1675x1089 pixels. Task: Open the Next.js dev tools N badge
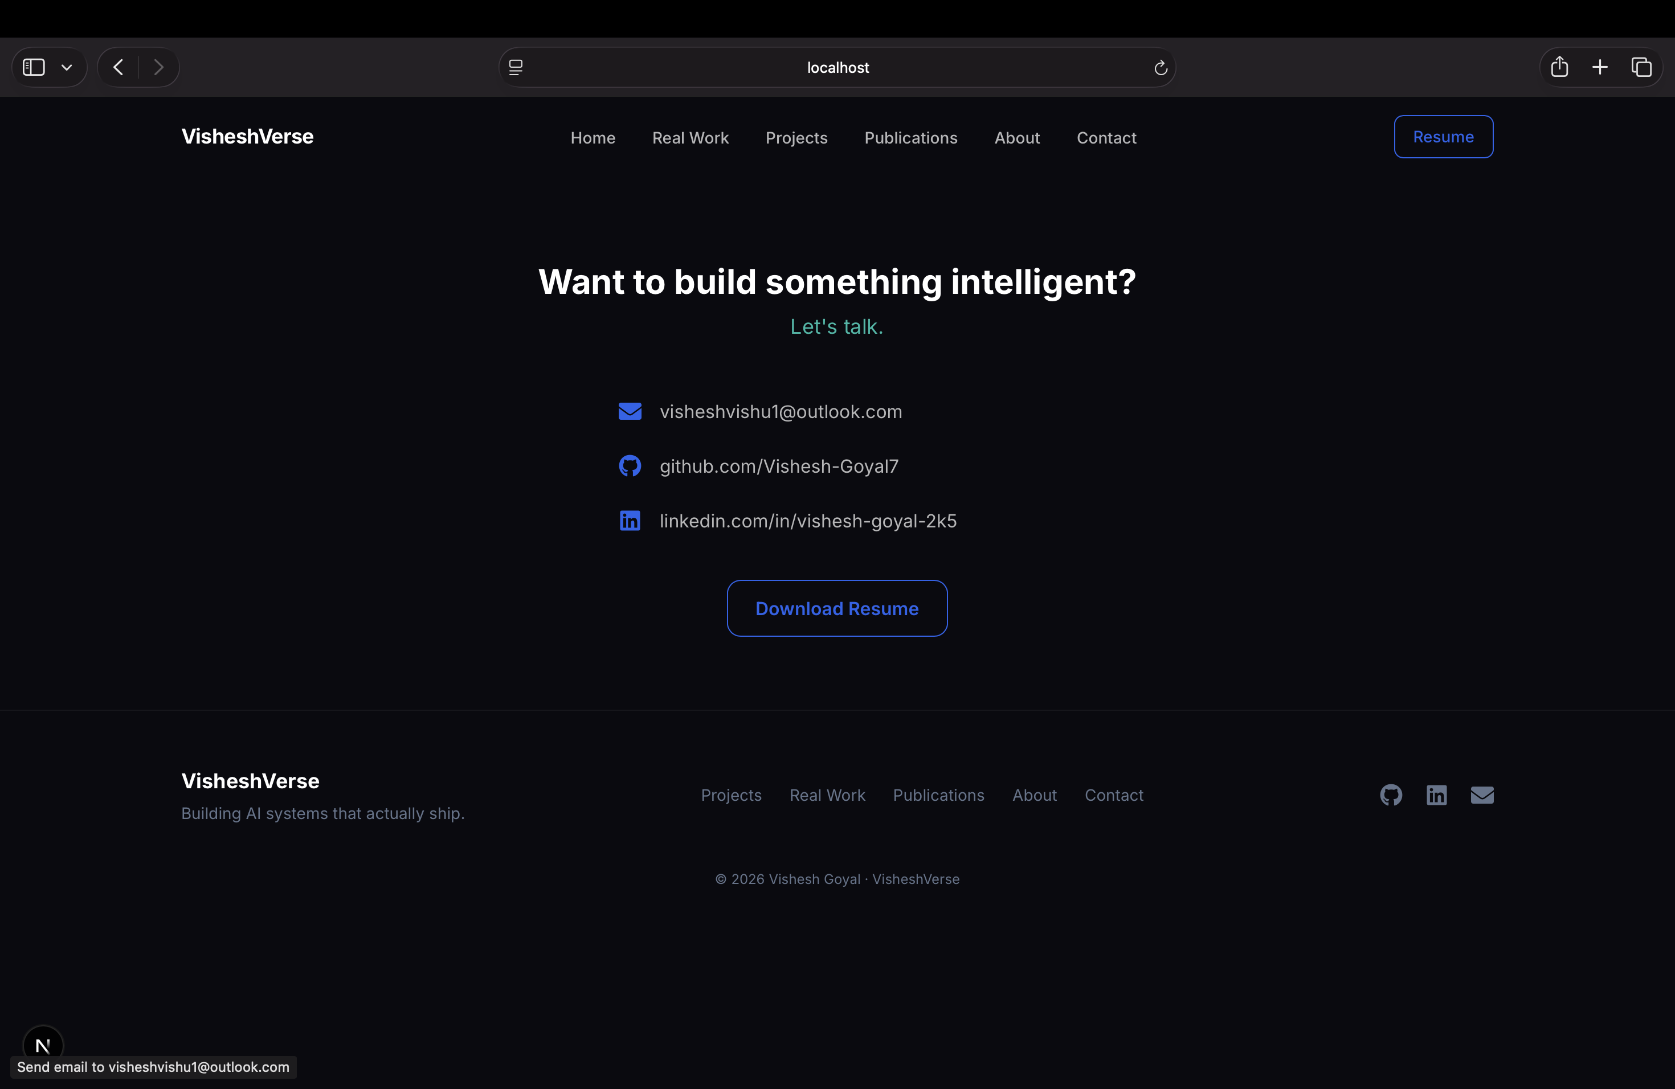pyautogui.click(x=43, y=1045)
